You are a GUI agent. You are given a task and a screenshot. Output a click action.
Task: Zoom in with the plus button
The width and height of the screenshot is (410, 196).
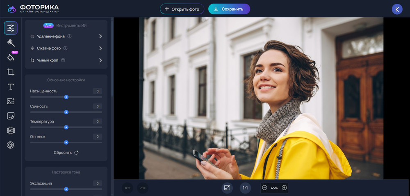click(284, 188)
